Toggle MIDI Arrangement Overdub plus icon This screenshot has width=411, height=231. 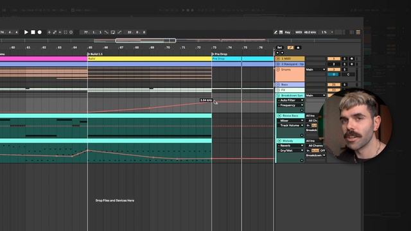pyautogui.click(x=49, y=32)
